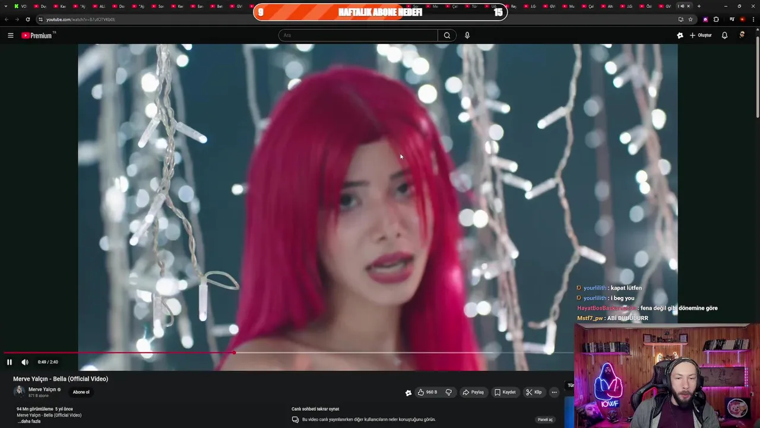The image size is (760, 428).
Task: Bookmark this page with the star icon
Action: coord(691,19)
